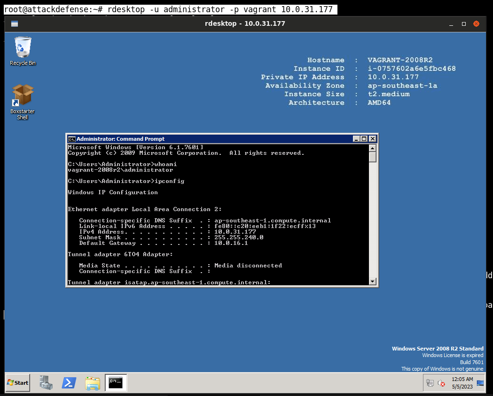Click 'whoami' command text in prompt
This screenshot has height=396, width=493.
[166, 164]
